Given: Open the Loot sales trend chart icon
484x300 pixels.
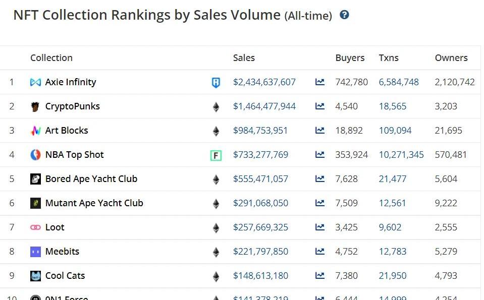Looking at the screenshot, I should [320, 227].
